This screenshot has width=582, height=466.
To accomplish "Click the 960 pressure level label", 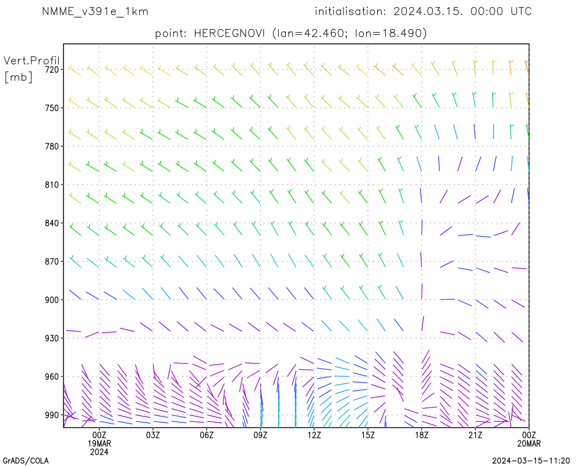I will click(x=52, y=377).
